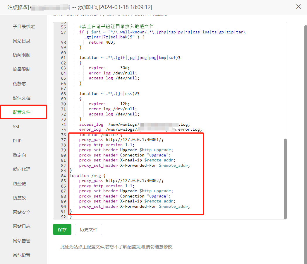Open the 网站告警 tab
Image resolution: width=307 pixels, height=264 pixels.
[x=22, y=241]
